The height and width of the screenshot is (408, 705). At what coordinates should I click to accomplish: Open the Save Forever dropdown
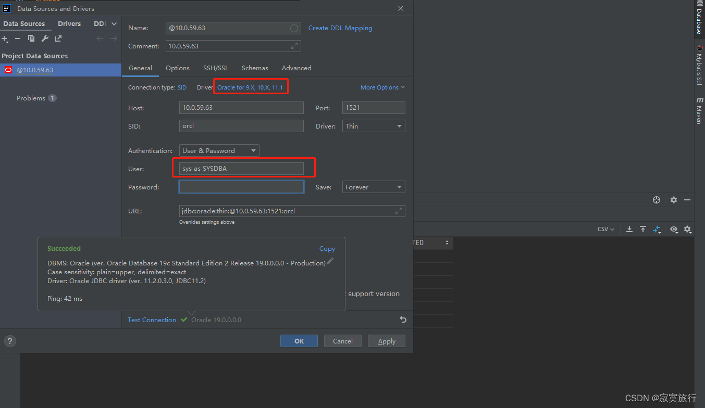click(x=374, y=187)
